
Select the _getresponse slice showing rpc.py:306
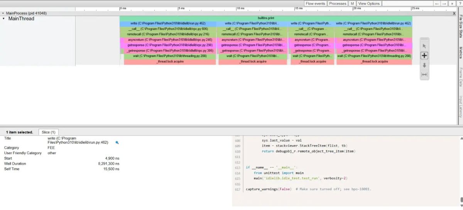170,50
